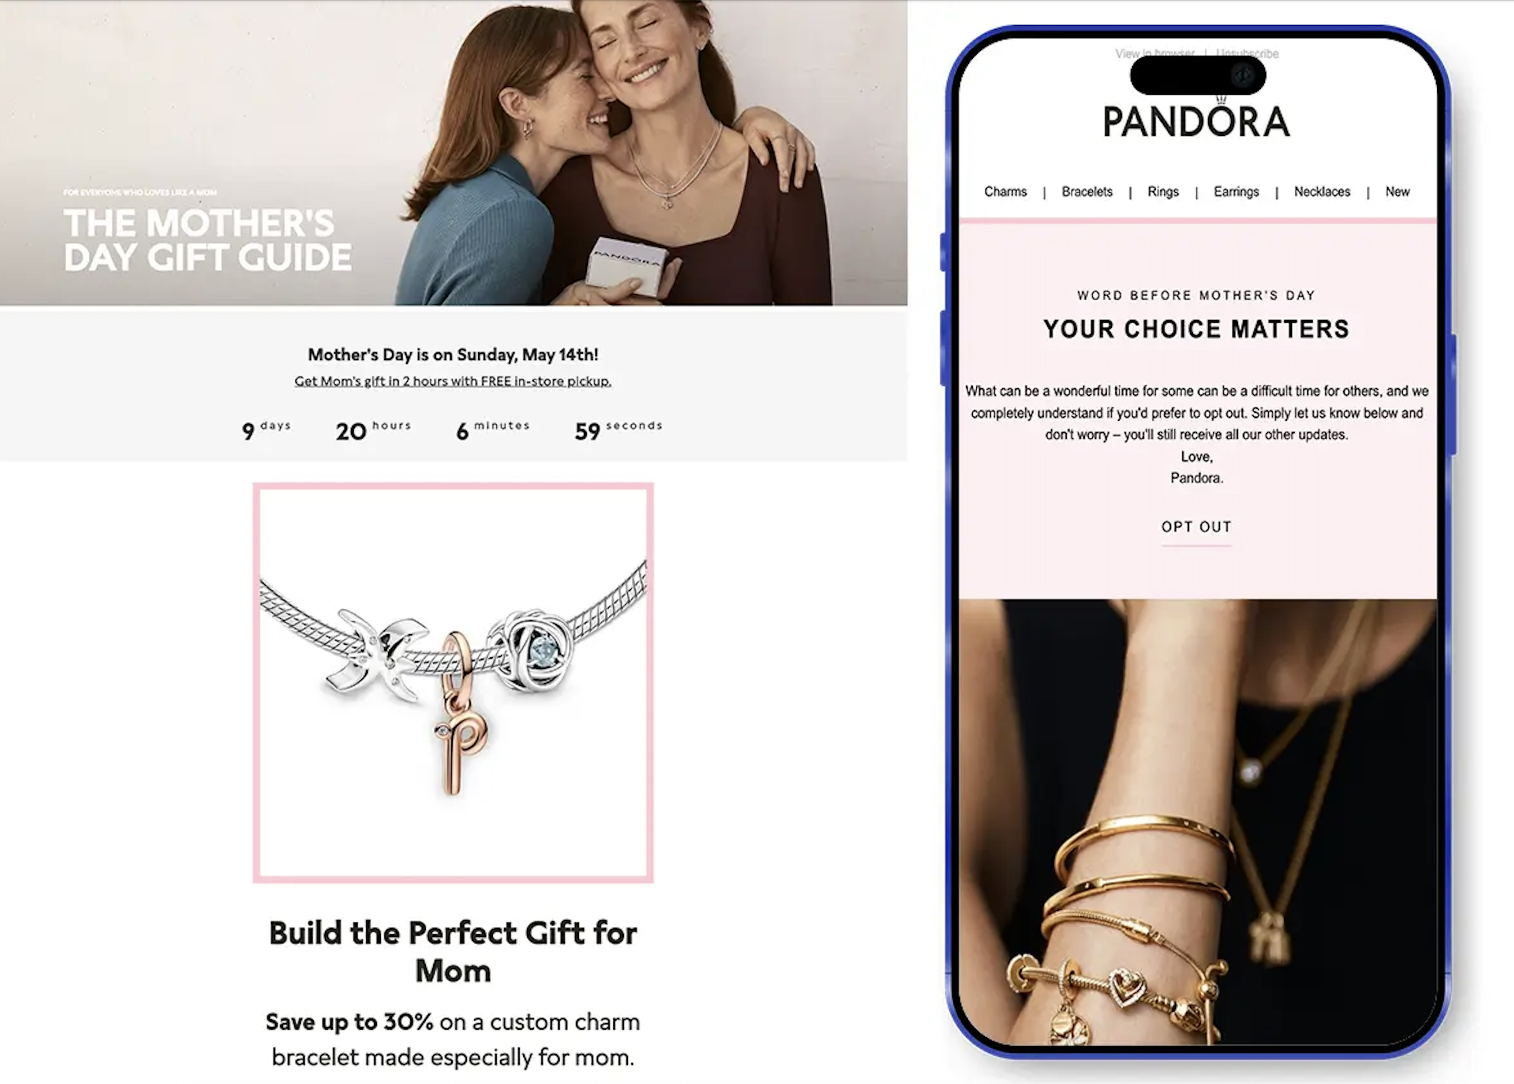The image size is (1514, 1084).
Task: Click the Save up to 30% text
Action: [x=349, y=1022]
